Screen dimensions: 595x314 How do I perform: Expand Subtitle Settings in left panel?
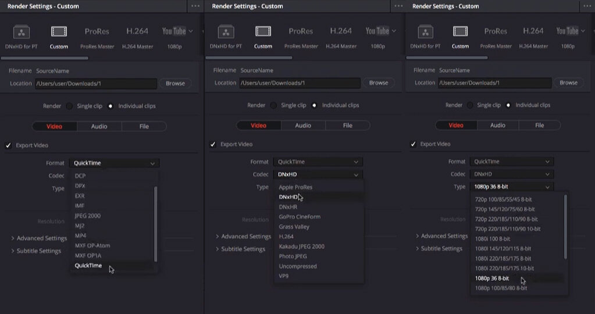point(36,251)
